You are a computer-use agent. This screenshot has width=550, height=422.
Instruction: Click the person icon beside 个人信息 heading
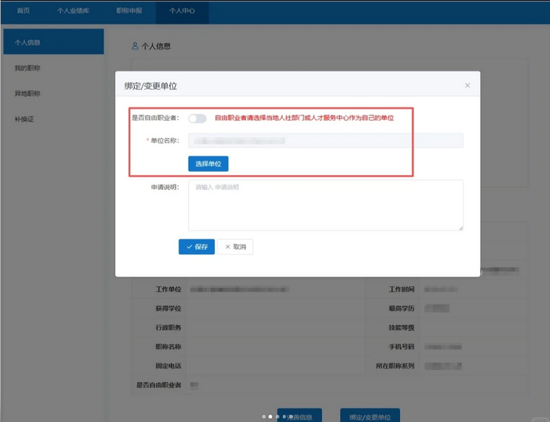click(x=135, y=46)
